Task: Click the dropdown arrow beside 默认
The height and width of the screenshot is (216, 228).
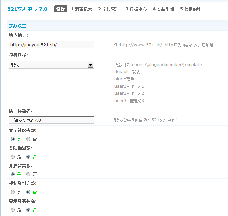Action: point(90,65)
